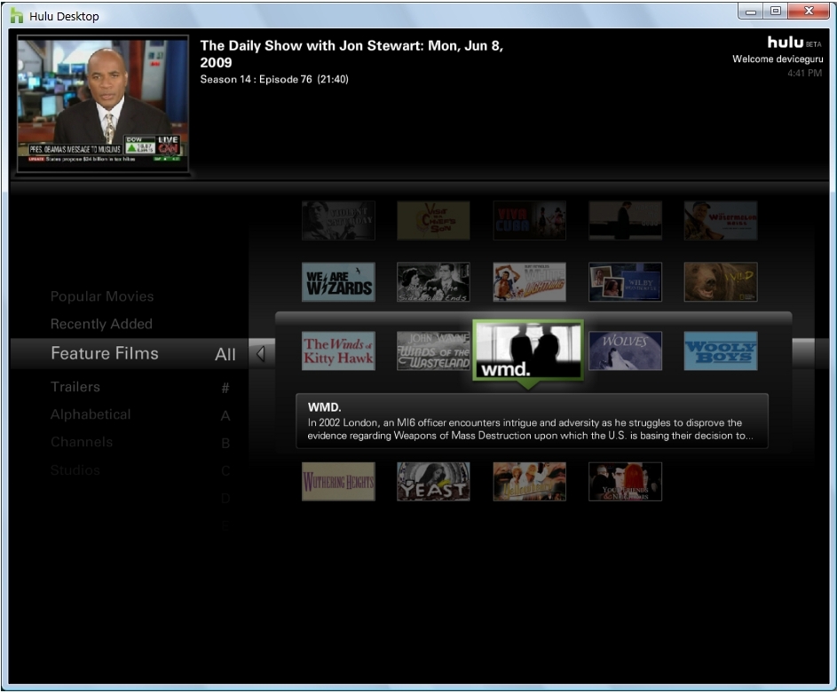Open the Visit to a Chief's Son thumbnail
The image size is (837, 693).
pyautogui.click(x=433, y=220)
